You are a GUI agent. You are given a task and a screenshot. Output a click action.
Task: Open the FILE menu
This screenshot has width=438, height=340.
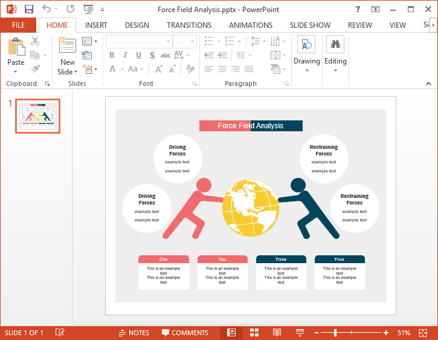pos(18,25)
